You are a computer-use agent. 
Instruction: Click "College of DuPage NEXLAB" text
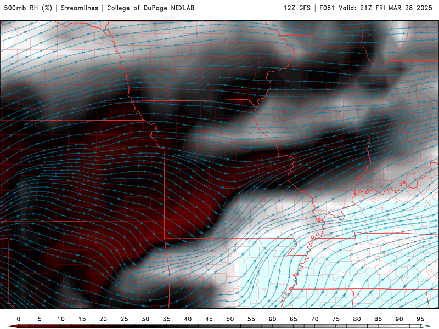(150, 8)
